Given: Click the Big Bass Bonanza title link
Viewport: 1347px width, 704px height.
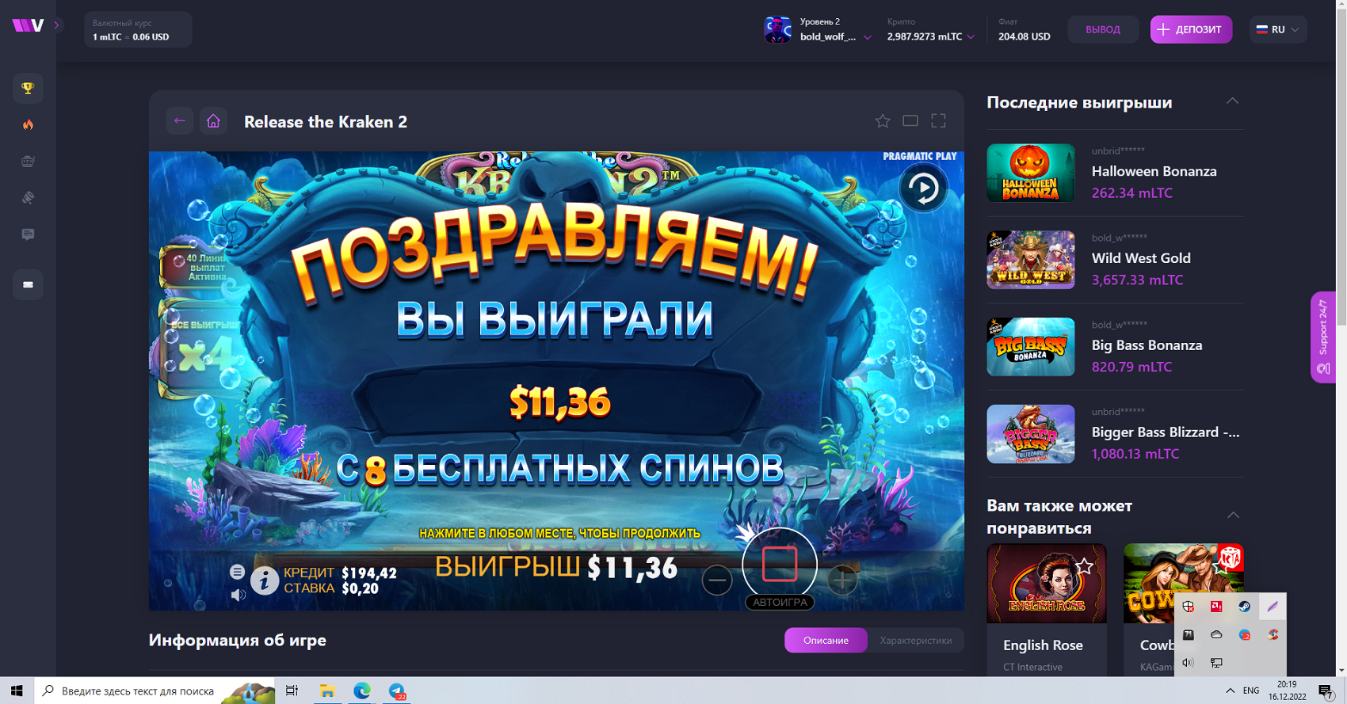Looking at the screenshot, I should pyautogui.click(x=1147, y=345).
